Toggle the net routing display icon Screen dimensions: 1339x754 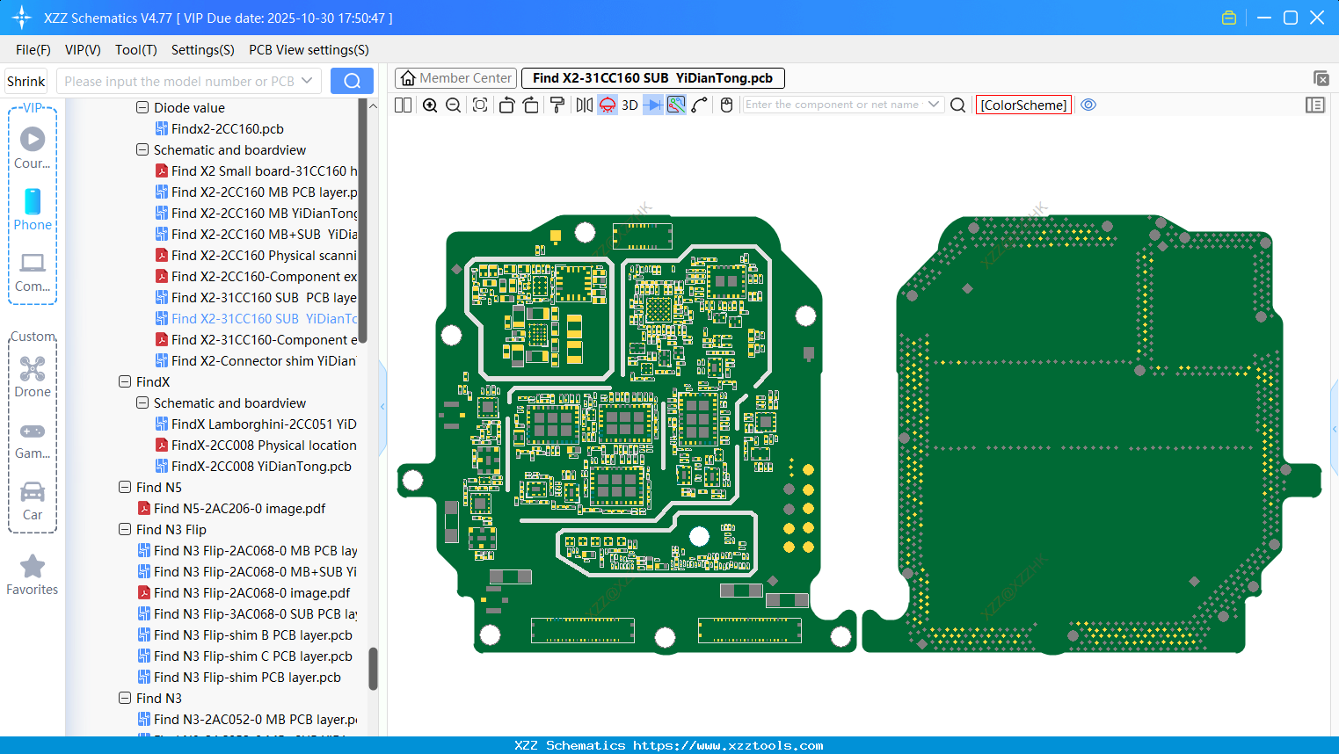point(676,105)
